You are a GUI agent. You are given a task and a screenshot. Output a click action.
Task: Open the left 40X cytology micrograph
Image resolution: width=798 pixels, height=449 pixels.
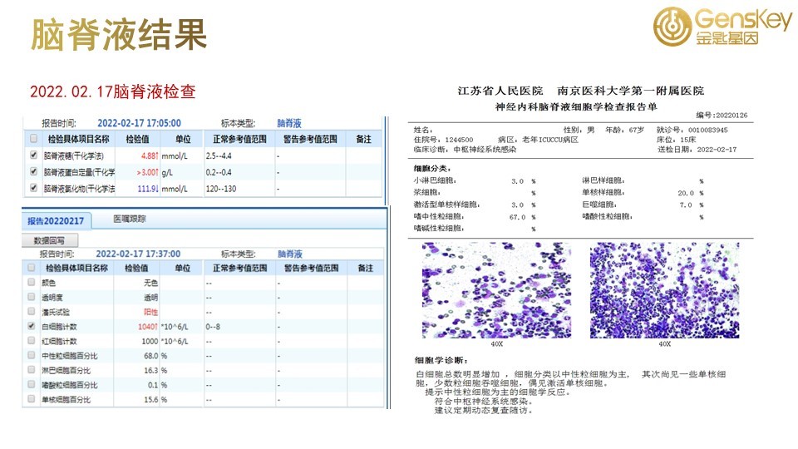click(x=496, y=290)
